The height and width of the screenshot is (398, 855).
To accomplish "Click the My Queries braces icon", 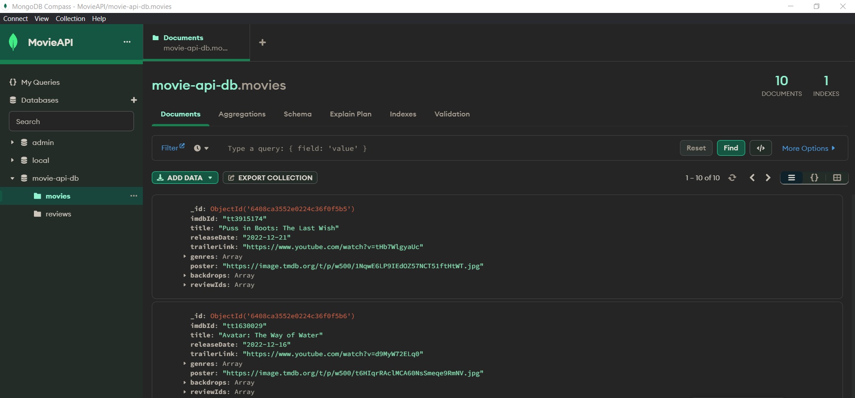I will [13, 82].
